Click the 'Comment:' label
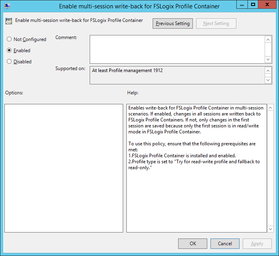 click(x=66, y=37)
